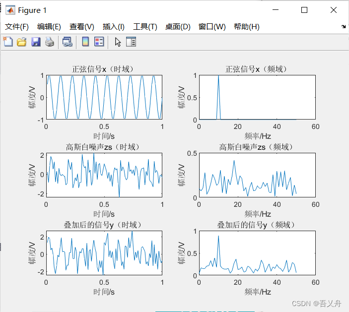Click 幅度/V y-label of noise time plot
The image size is (349, 312).
pyautogui.click(x=32, y=175)
